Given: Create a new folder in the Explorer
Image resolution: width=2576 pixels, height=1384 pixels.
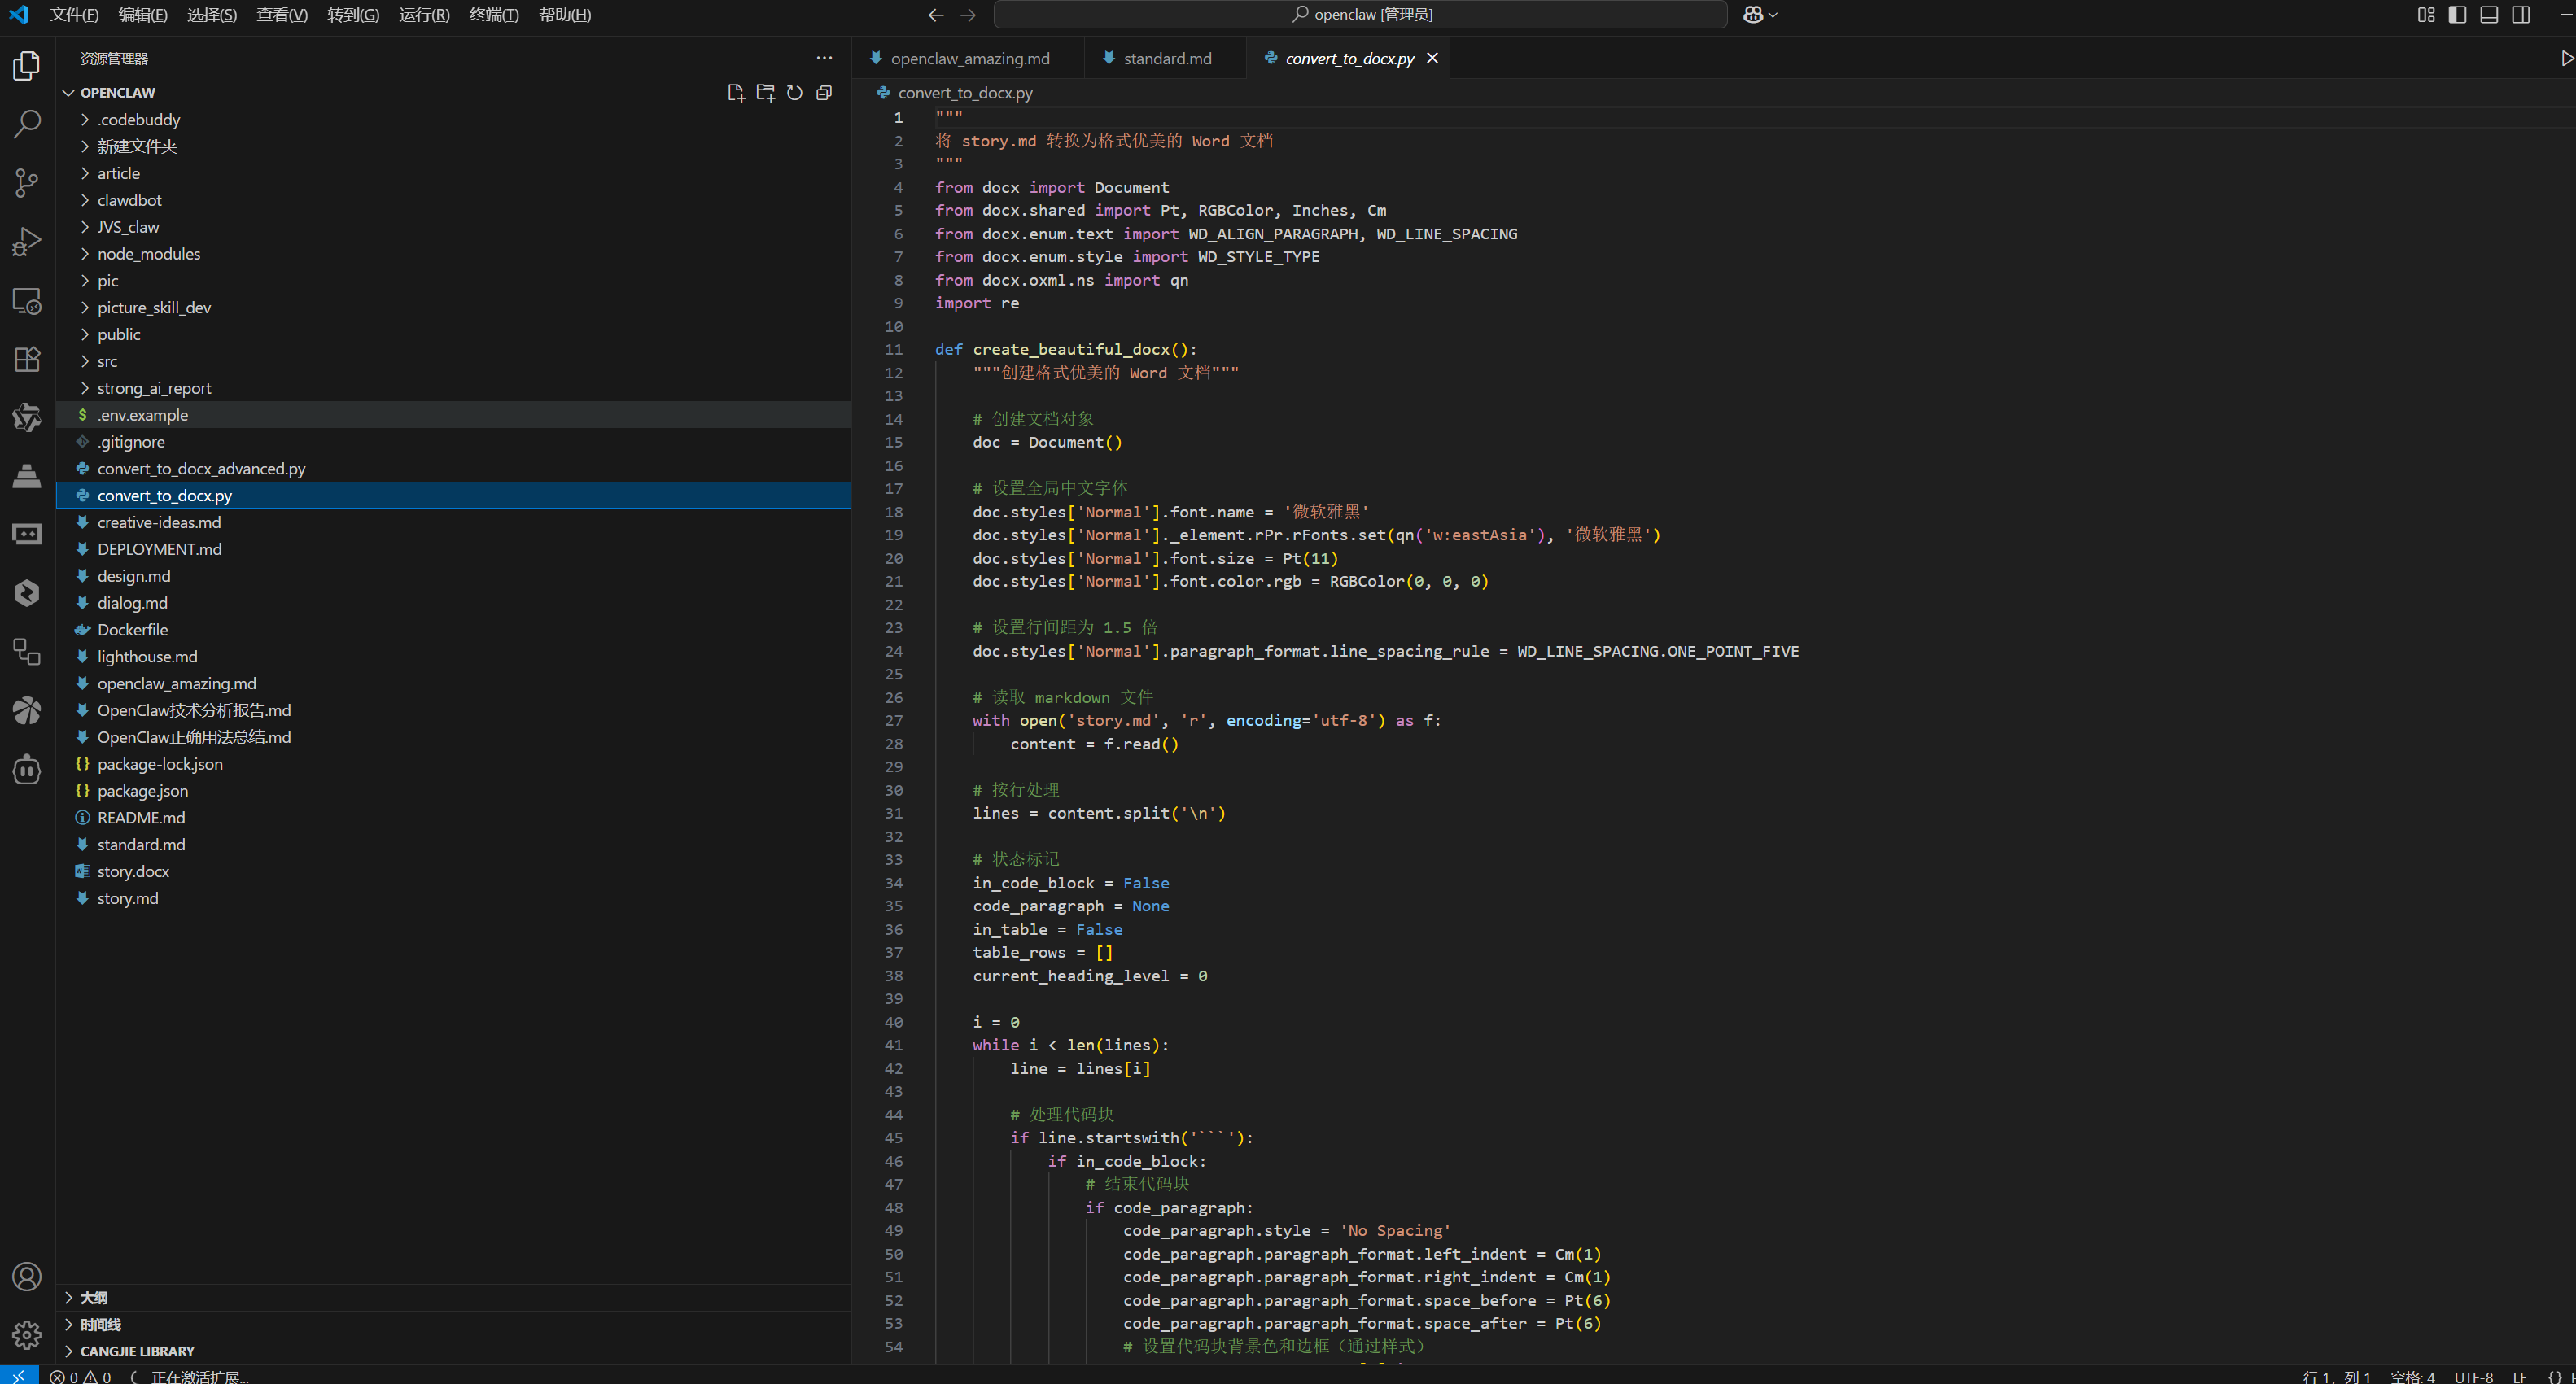Looking at the screenshot, I should click(766, 93).
